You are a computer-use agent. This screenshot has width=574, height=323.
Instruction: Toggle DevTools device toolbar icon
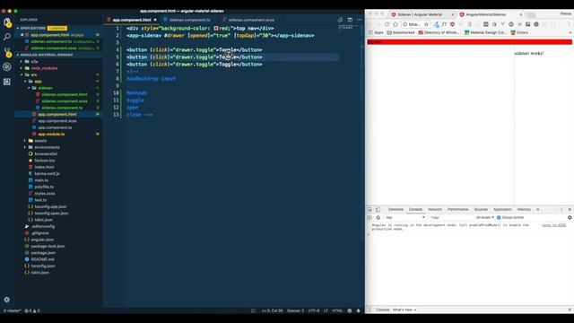point(378,209)
